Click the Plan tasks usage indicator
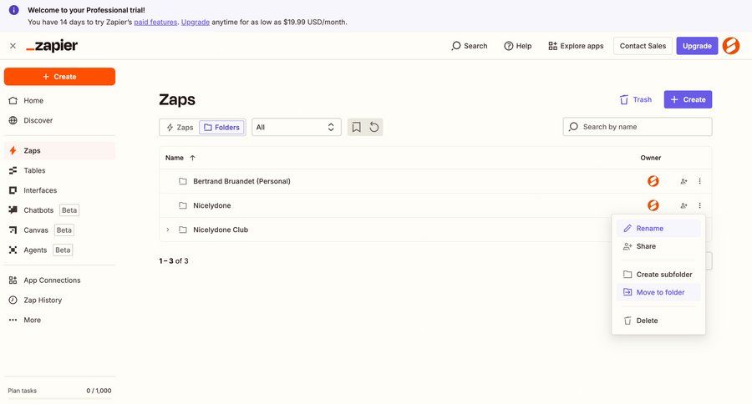 (x=59, y=392)
